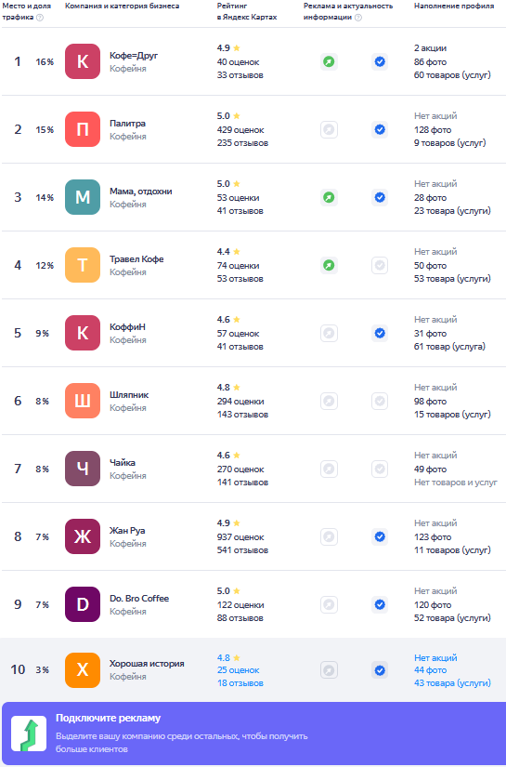The width and height of the screenshot is (506, 767).
Task: Click the green ad arrow for Мама, отдохни
Action: pos(329,198)
